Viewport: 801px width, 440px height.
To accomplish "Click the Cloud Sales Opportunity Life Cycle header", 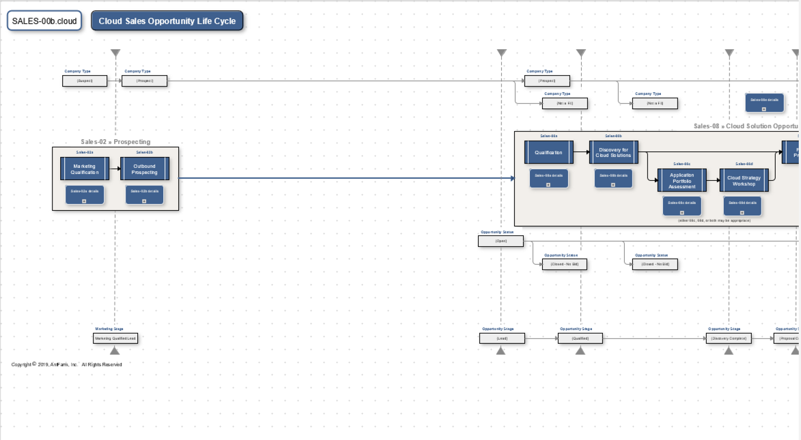I will point(167,21).
